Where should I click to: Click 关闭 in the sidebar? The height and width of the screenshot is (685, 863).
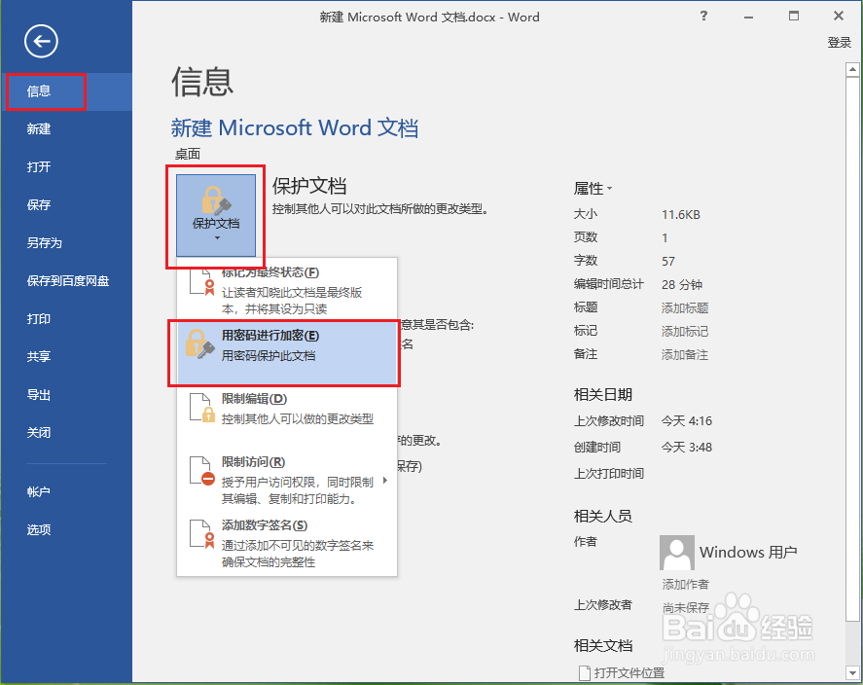click(66, 433)
